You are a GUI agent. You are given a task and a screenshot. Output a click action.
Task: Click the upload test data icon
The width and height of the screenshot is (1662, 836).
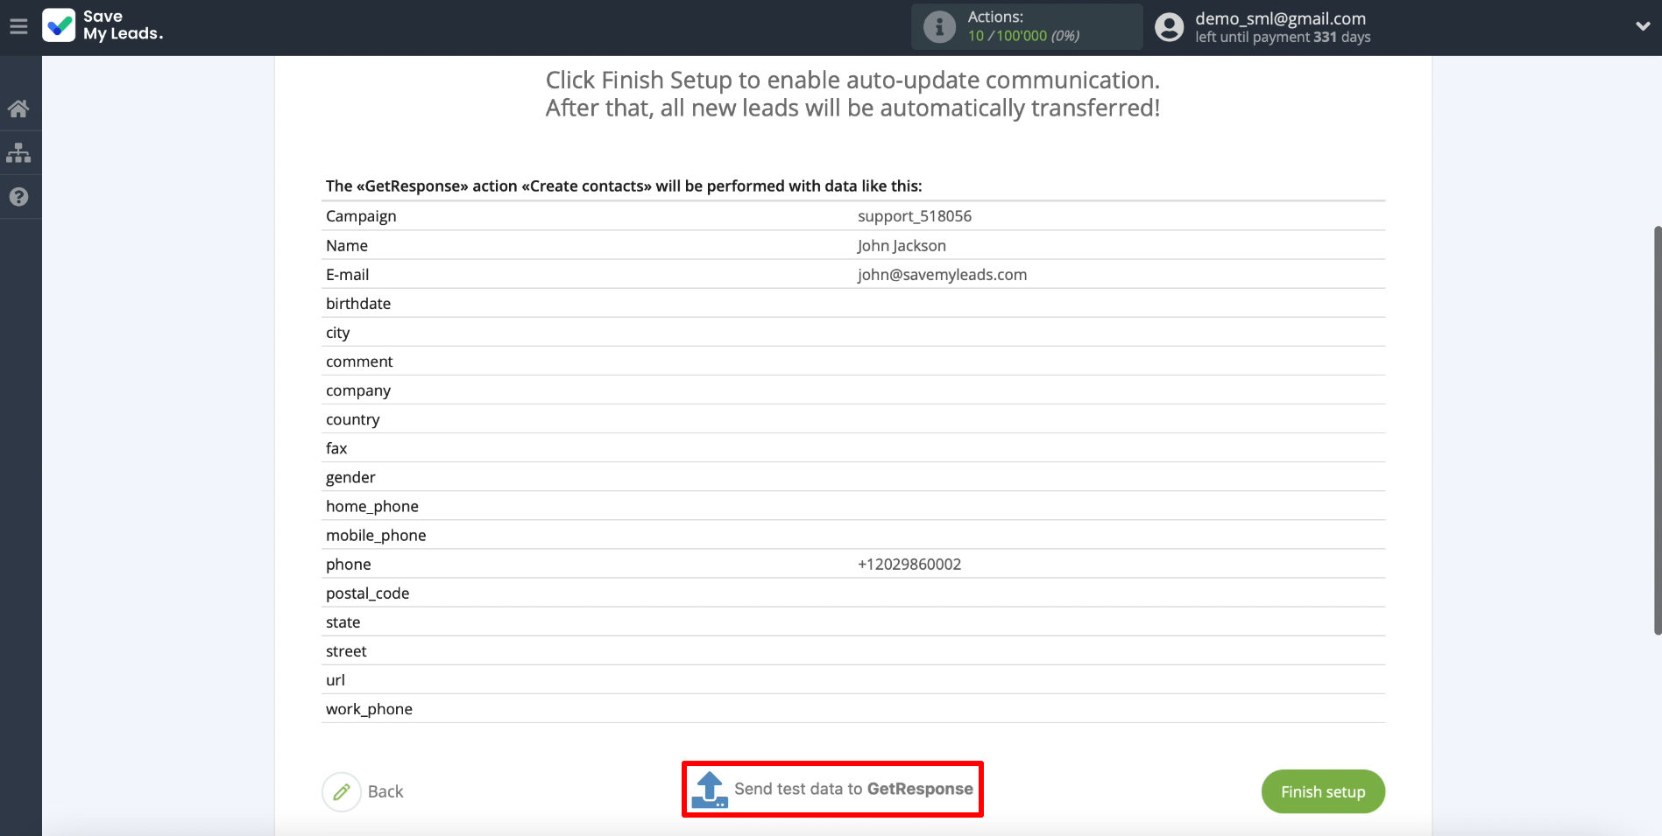(710, 790)
